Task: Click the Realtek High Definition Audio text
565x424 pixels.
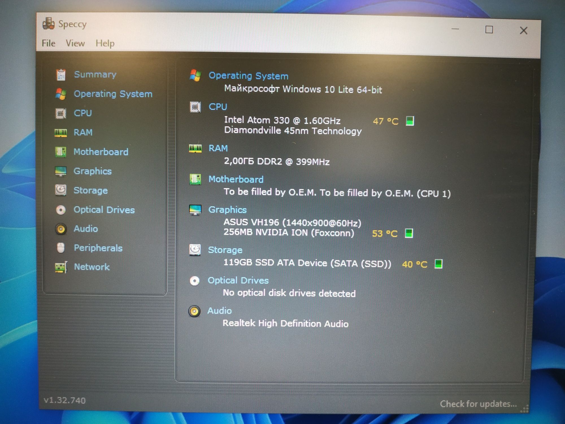Action: click(286, 323)
